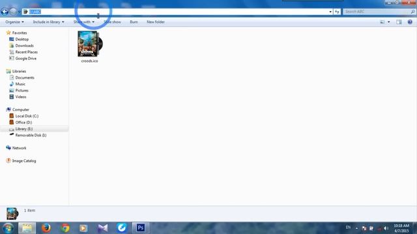Open Include in library dropdown

click(x=48, y=22)
